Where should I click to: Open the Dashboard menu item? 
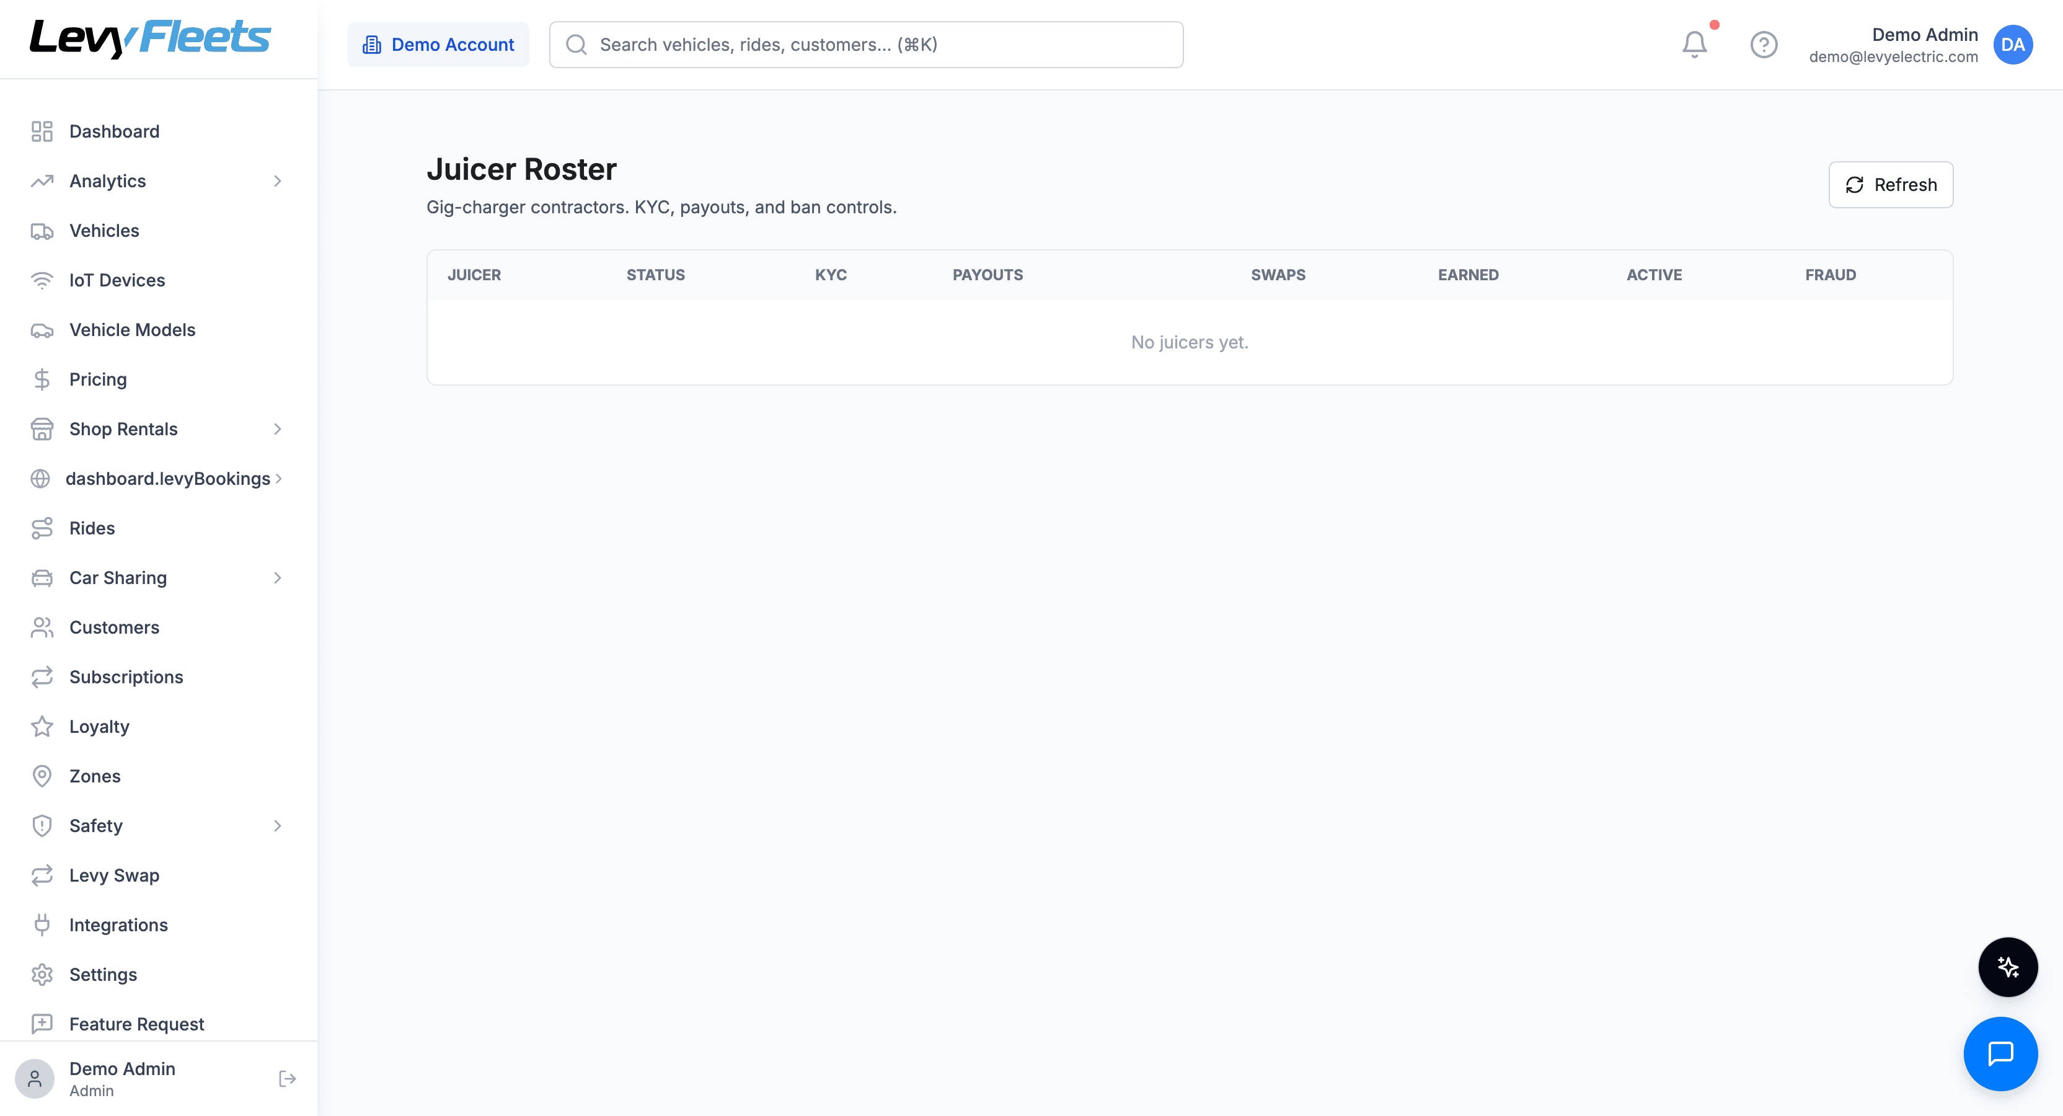click(x=159, y=131)
